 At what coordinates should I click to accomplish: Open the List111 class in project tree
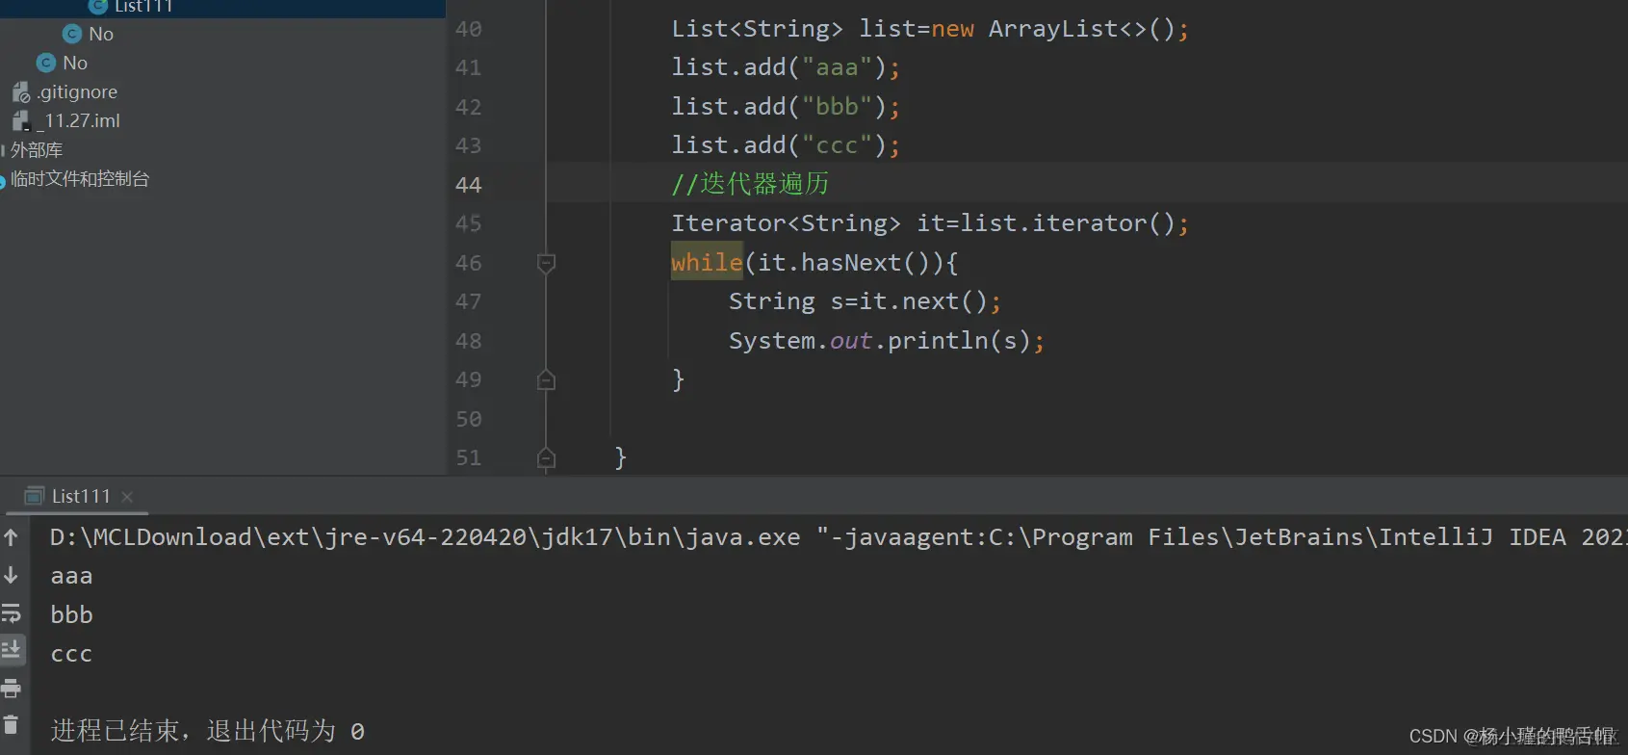[x=142, y=6]
